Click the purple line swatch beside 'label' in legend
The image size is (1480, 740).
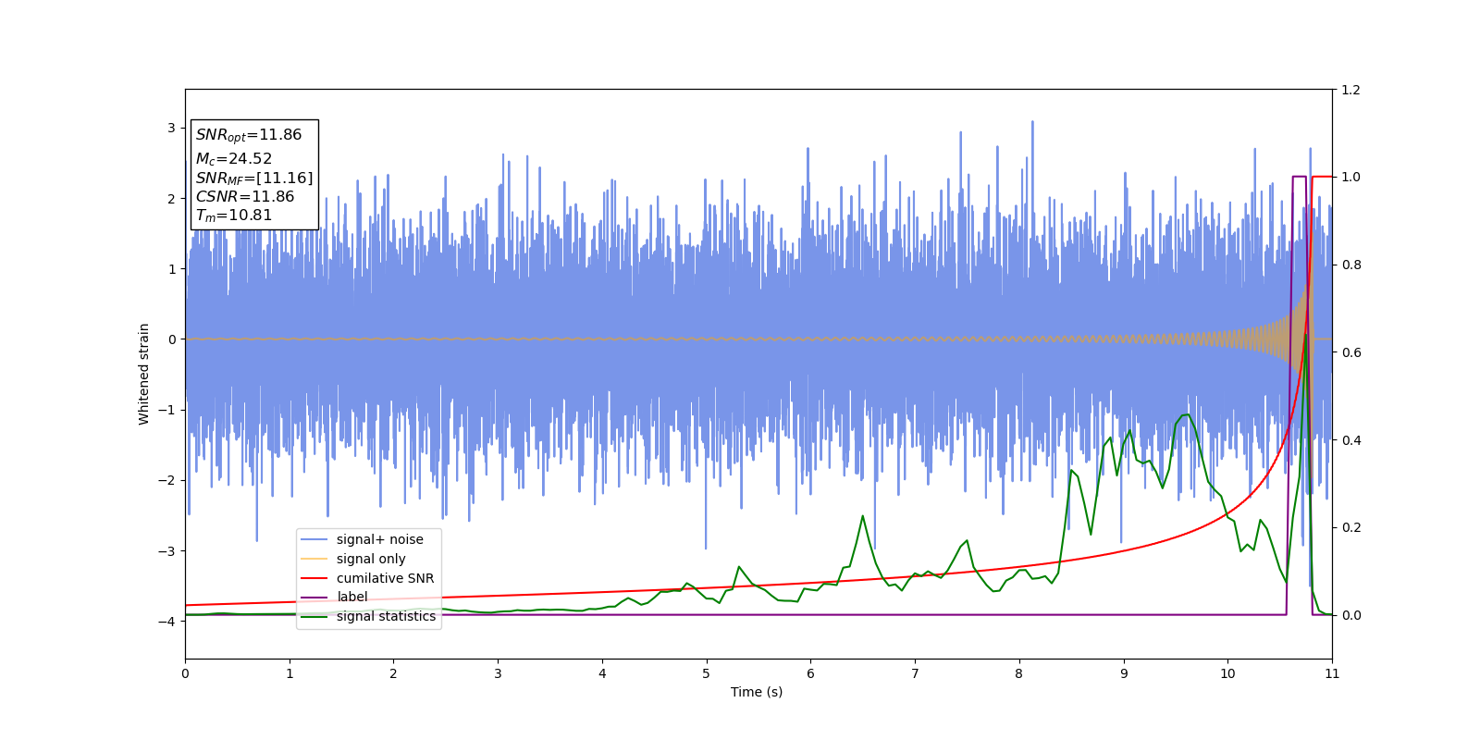click(x=314, y=598)
